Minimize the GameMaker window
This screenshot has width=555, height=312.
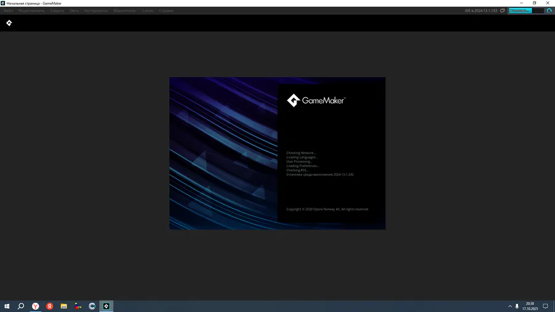point(521,3)
